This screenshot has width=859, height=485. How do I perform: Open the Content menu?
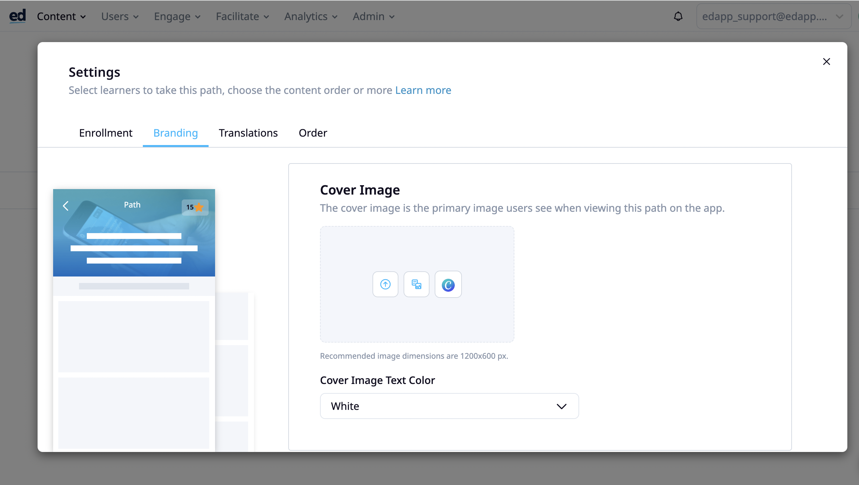(x=61, y=16)
